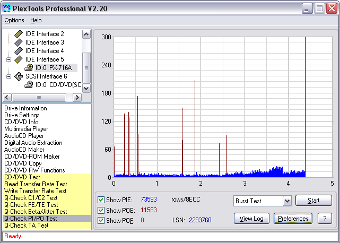
Task: Select Write Transfer Rate Test
Action: pyautogui.click(x=47, y=191)
